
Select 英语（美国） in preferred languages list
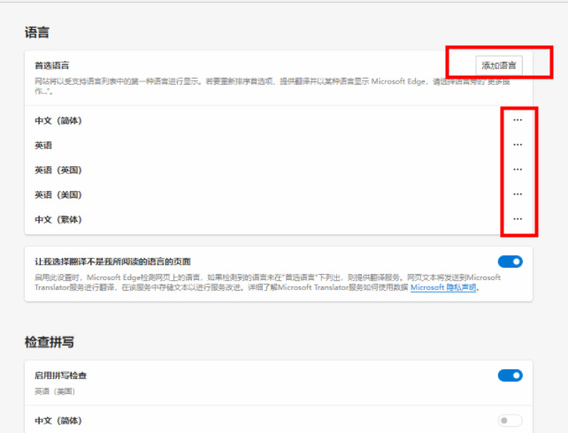coord(58,195)
